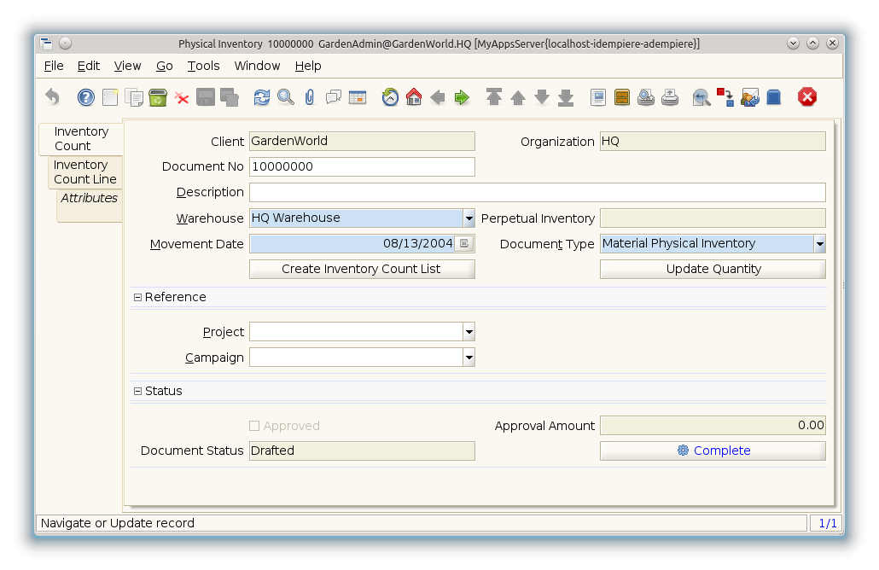Toggle grid view table icon
Viewport: 879px width, 570px height.
coord(358,97)
